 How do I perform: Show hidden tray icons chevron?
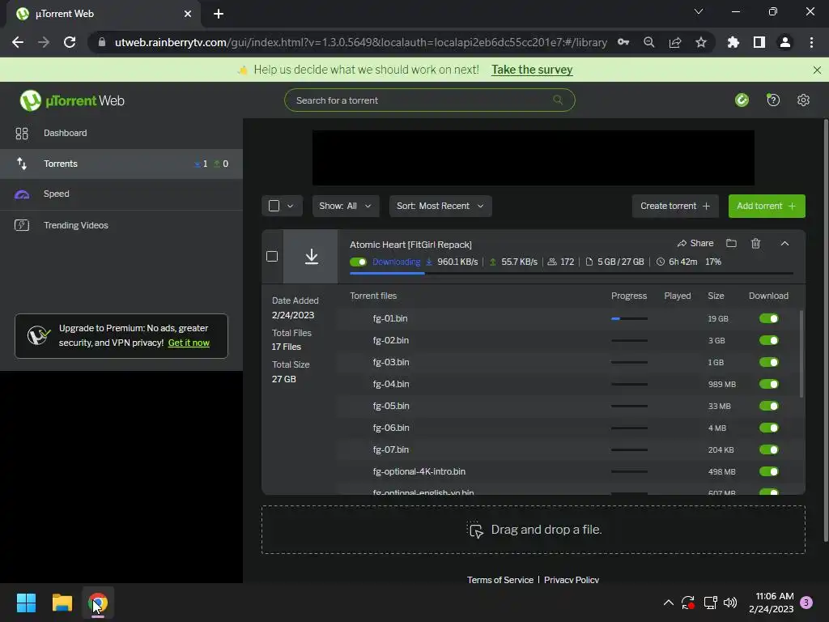[x=668, y=603]
